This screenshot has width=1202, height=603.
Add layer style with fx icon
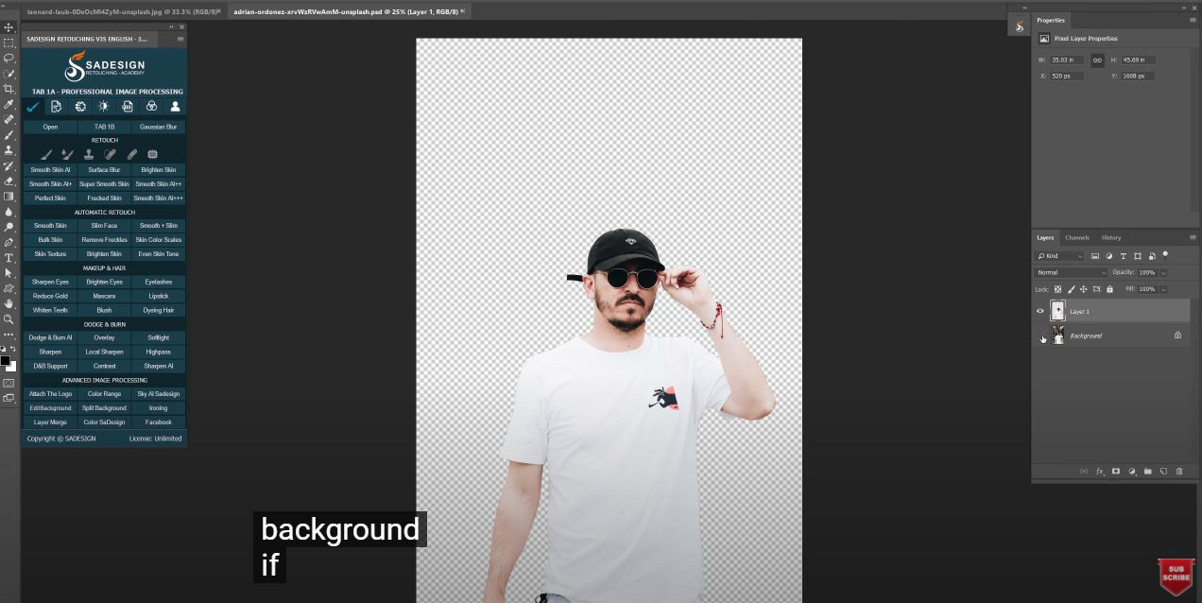(x=1100, y=471)
